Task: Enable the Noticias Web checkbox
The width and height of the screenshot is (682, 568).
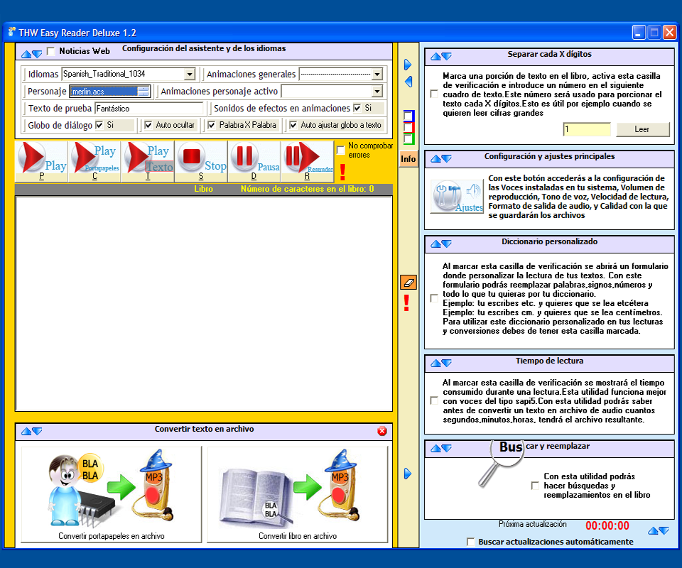Action: pos(51,51)
